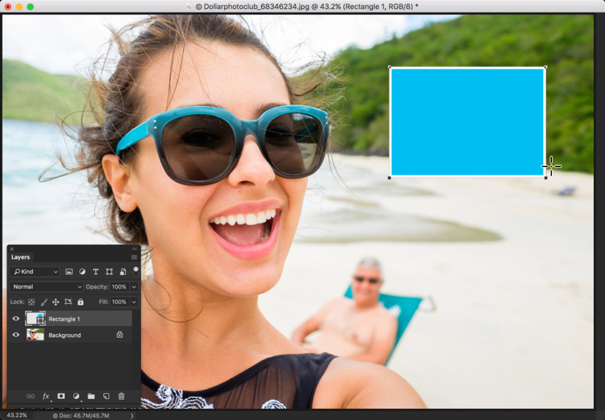Link the selected layers
The width and height of the screenshot is (605, 420).
click(x=31, y=395)
